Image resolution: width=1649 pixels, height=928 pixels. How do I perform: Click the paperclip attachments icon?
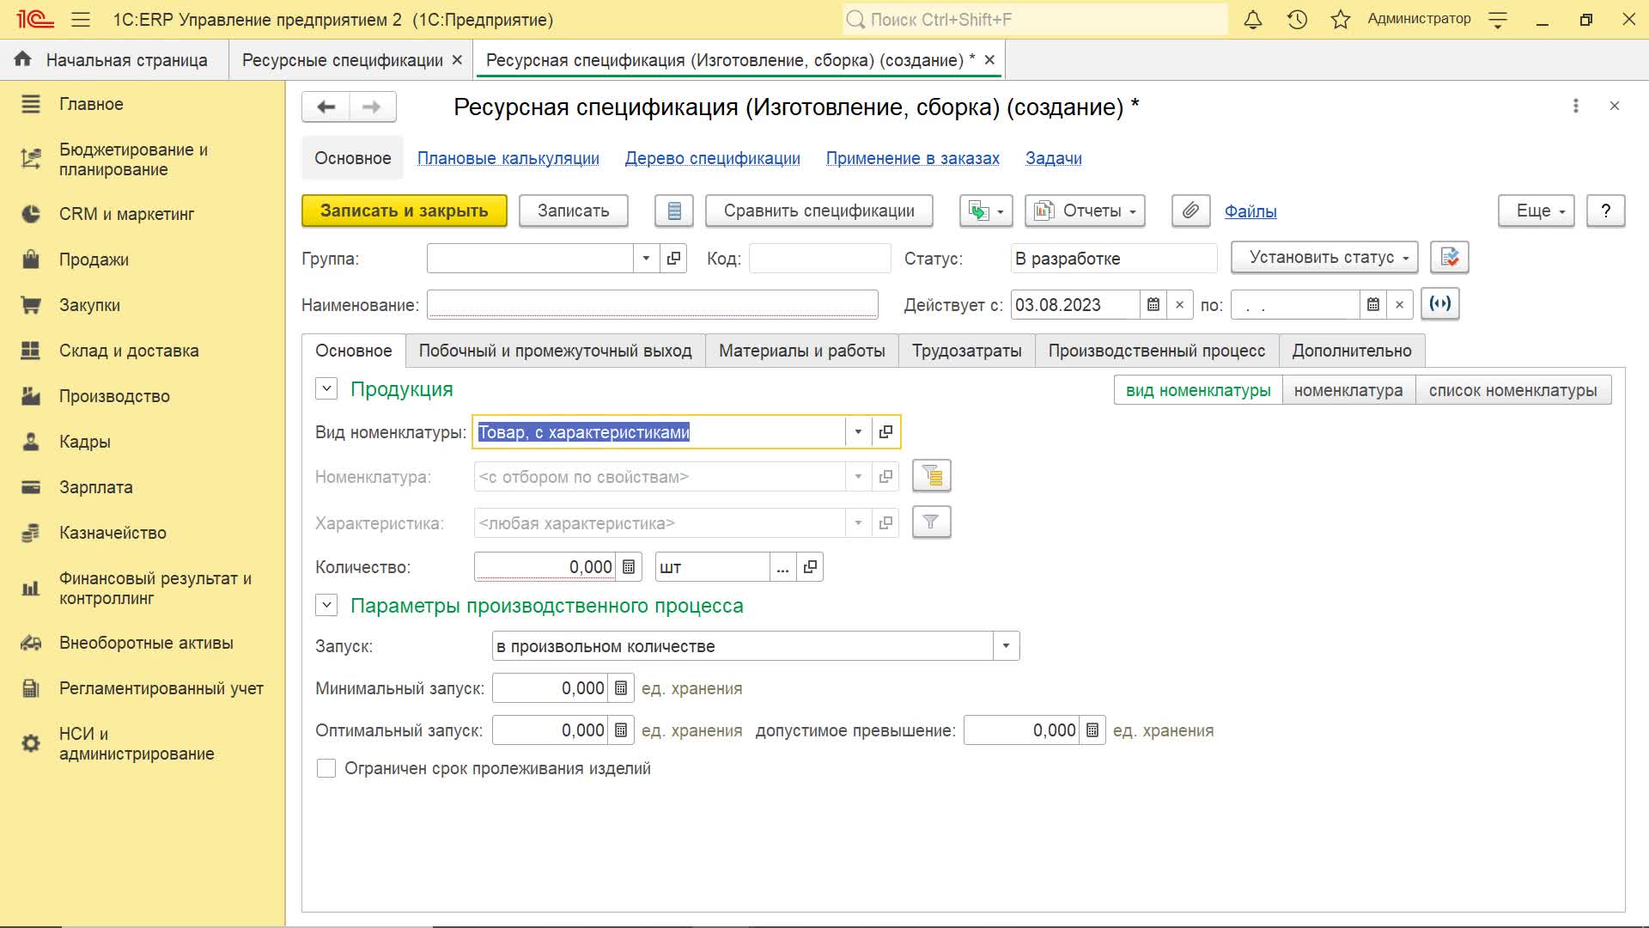[1190, 211]
